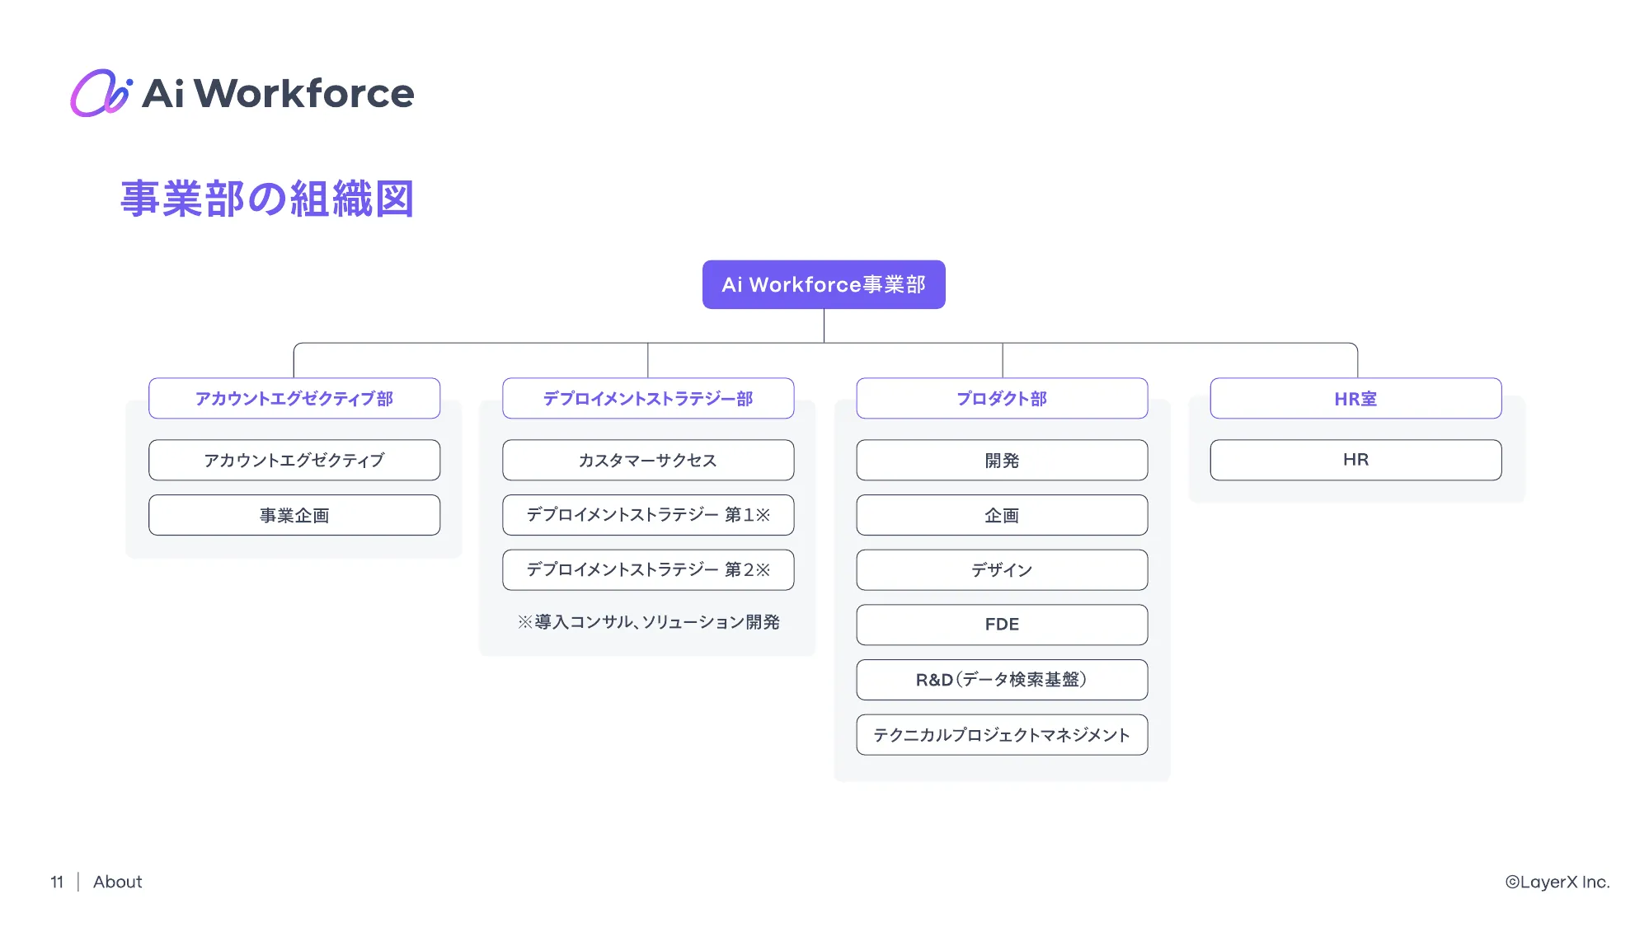Expand the 開発 node
The image size is (1649, 927).
tap(1001, 460)
